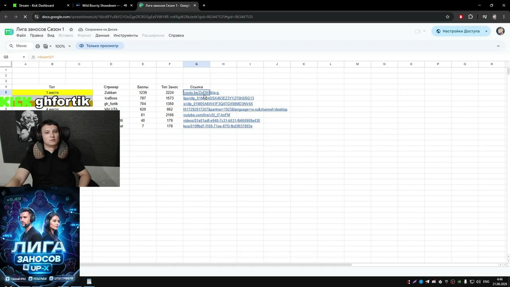Open a new browser tab
510x287 pixels.
204,6
